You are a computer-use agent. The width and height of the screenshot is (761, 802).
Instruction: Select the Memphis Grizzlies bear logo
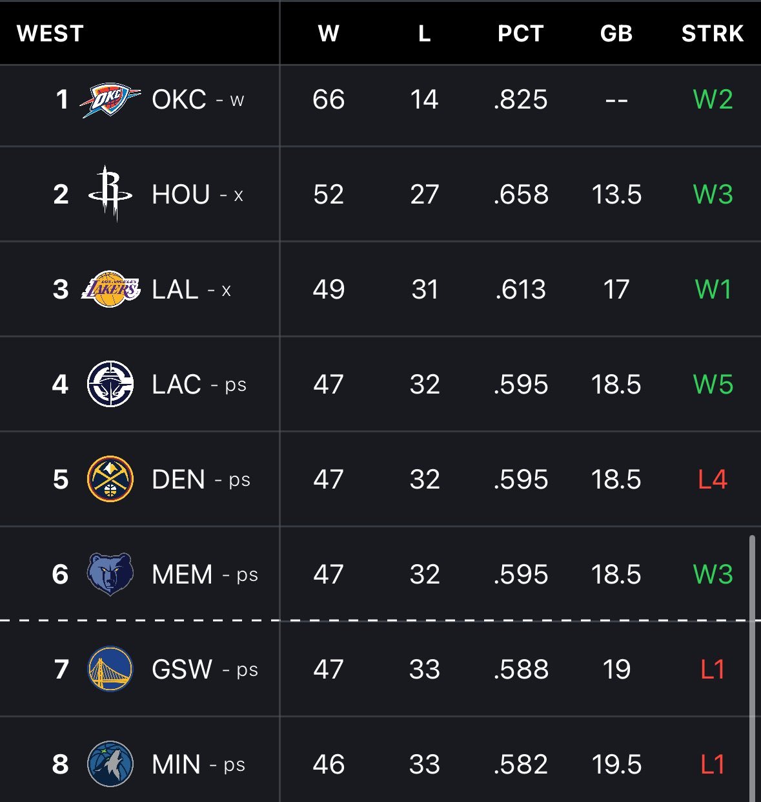[110, 574]
